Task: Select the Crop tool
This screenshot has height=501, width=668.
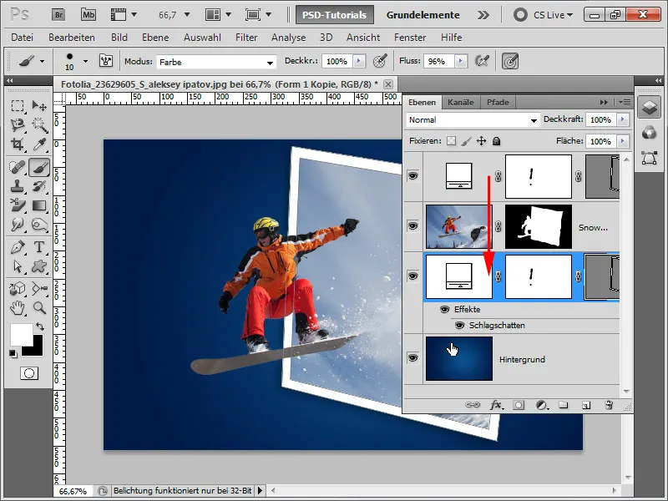Action: click(18, 144)
